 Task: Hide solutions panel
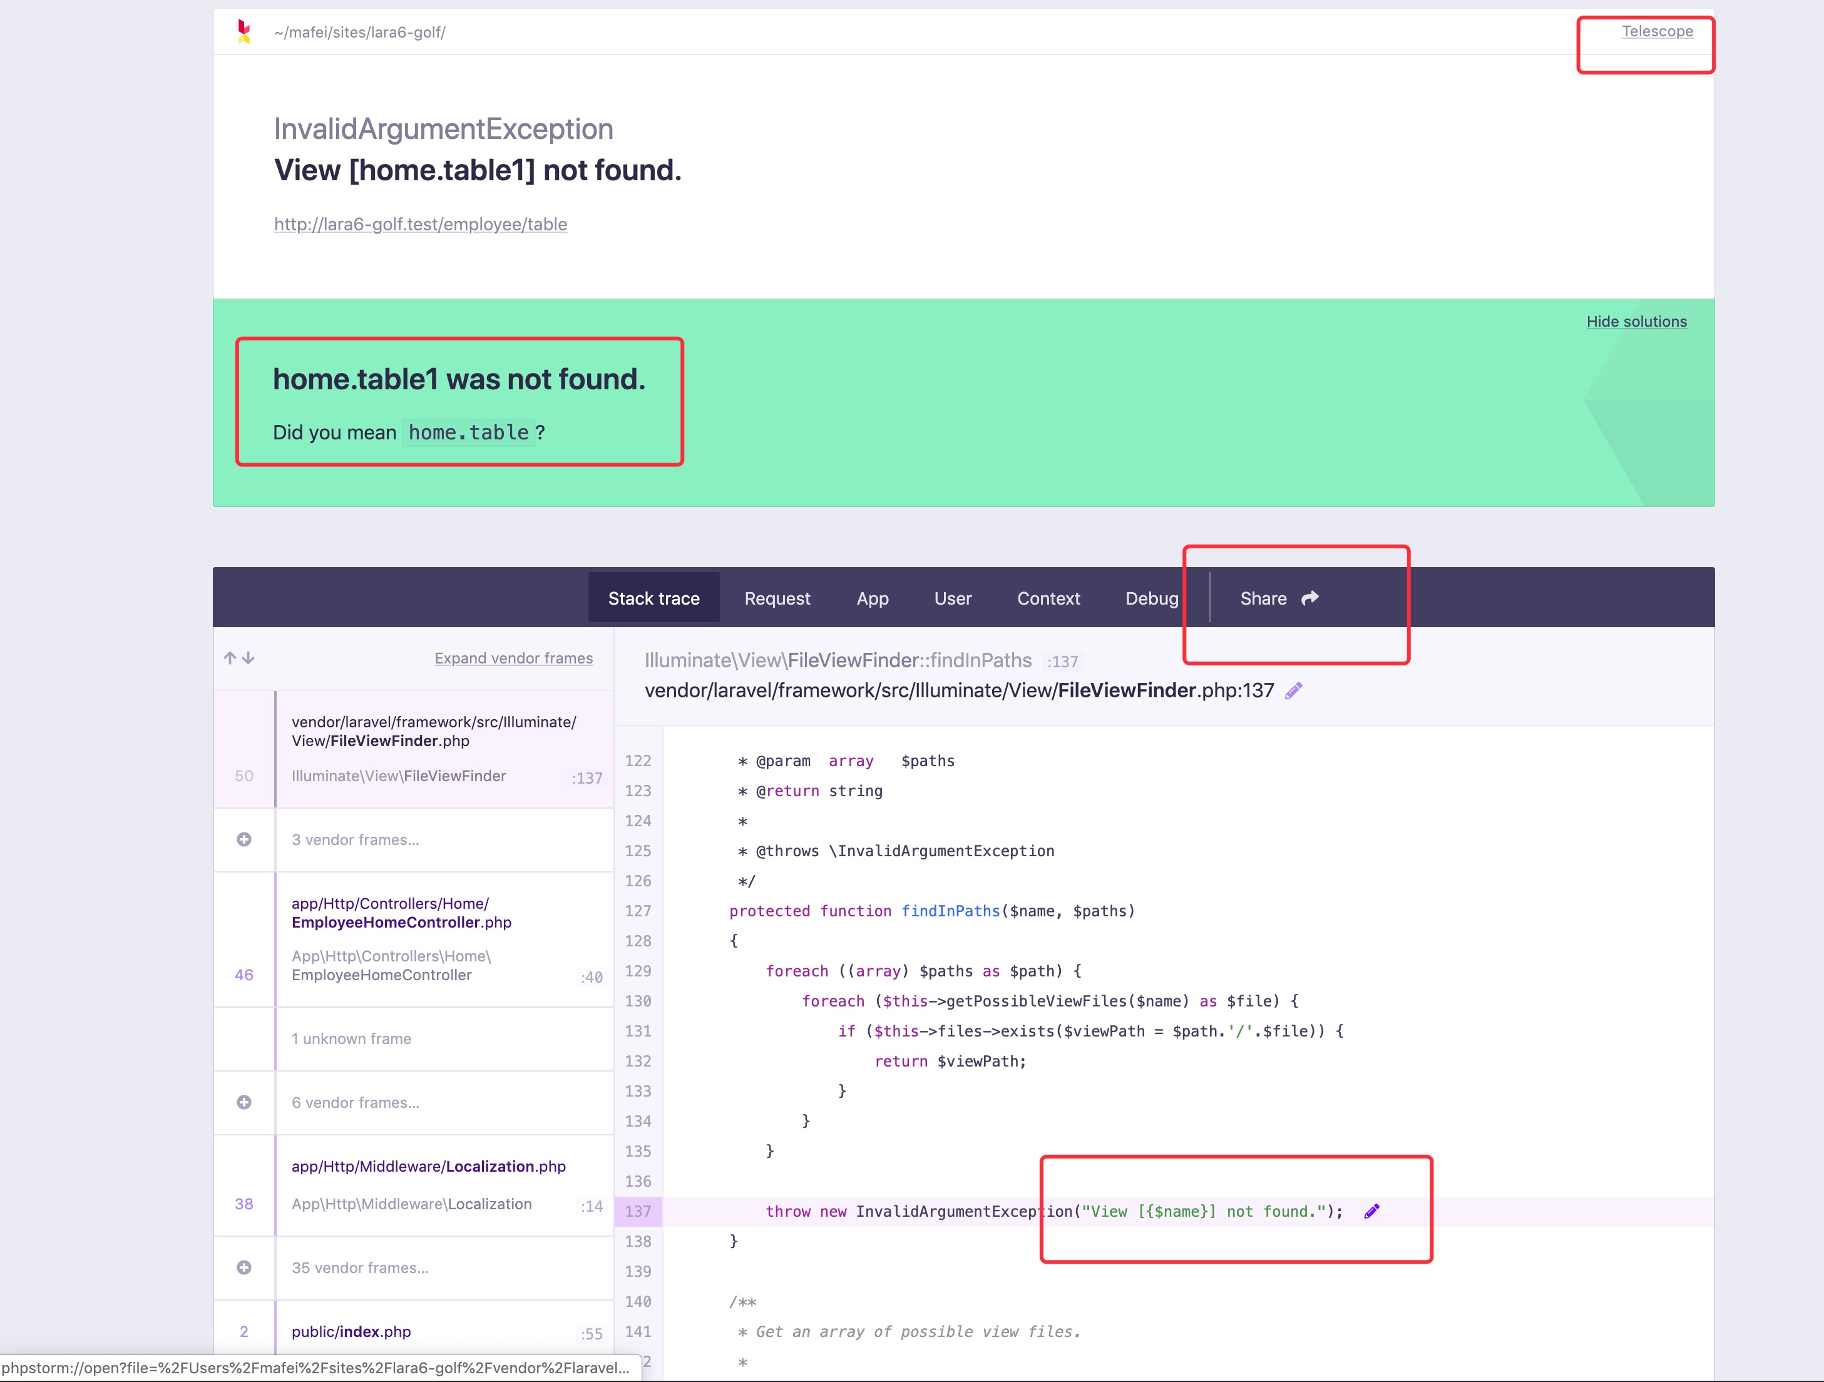click(x=1636, y=322)
